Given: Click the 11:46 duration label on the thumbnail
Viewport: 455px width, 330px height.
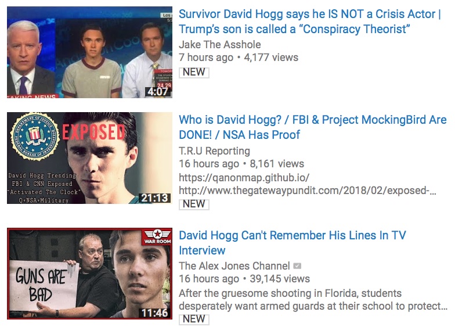Looking at the screenshot, I should pyautogui.click(x=154, y=313).
